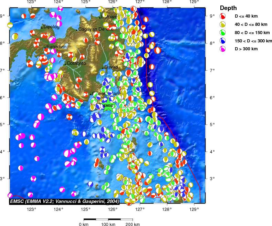Click the 100 km label on the scale bar
This screenshot has height=226, width=272.
click(108, 224)
